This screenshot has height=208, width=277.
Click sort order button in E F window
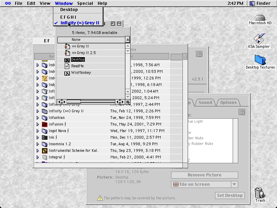pyautogui.click(x=185, y=57)
